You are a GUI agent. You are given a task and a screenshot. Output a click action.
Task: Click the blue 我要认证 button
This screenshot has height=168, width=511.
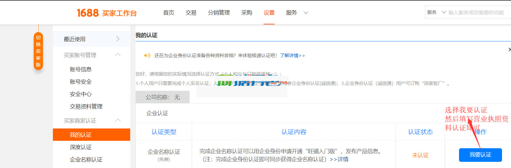tap(480, 155)
